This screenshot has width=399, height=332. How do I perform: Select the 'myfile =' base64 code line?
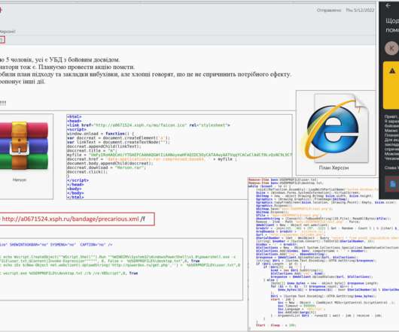coord(179,155)
